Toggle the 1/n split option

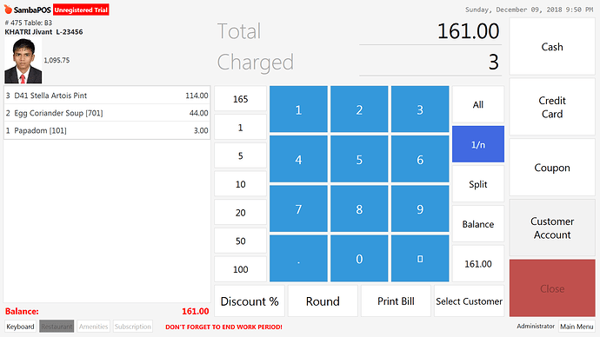tap(478, 144)
